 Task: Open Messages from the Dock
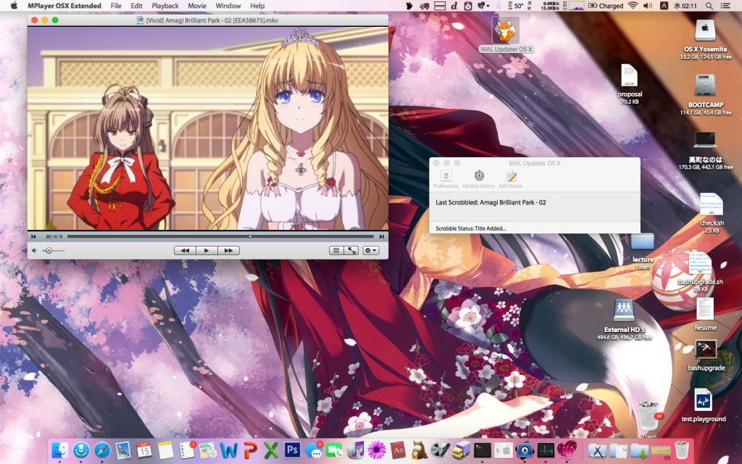[x=313, y=449]
